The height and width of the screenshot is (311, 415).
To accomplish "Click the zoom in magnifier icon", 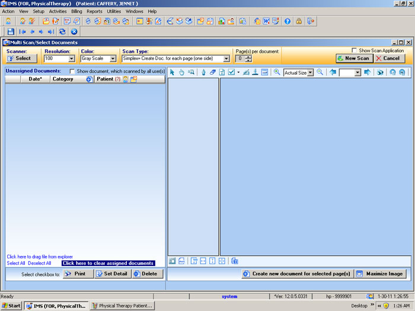I will point(277,72).
